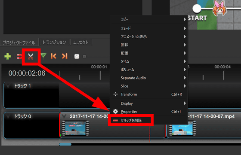
Task: Switch to the トランジション tab
Action: [54, 42]
